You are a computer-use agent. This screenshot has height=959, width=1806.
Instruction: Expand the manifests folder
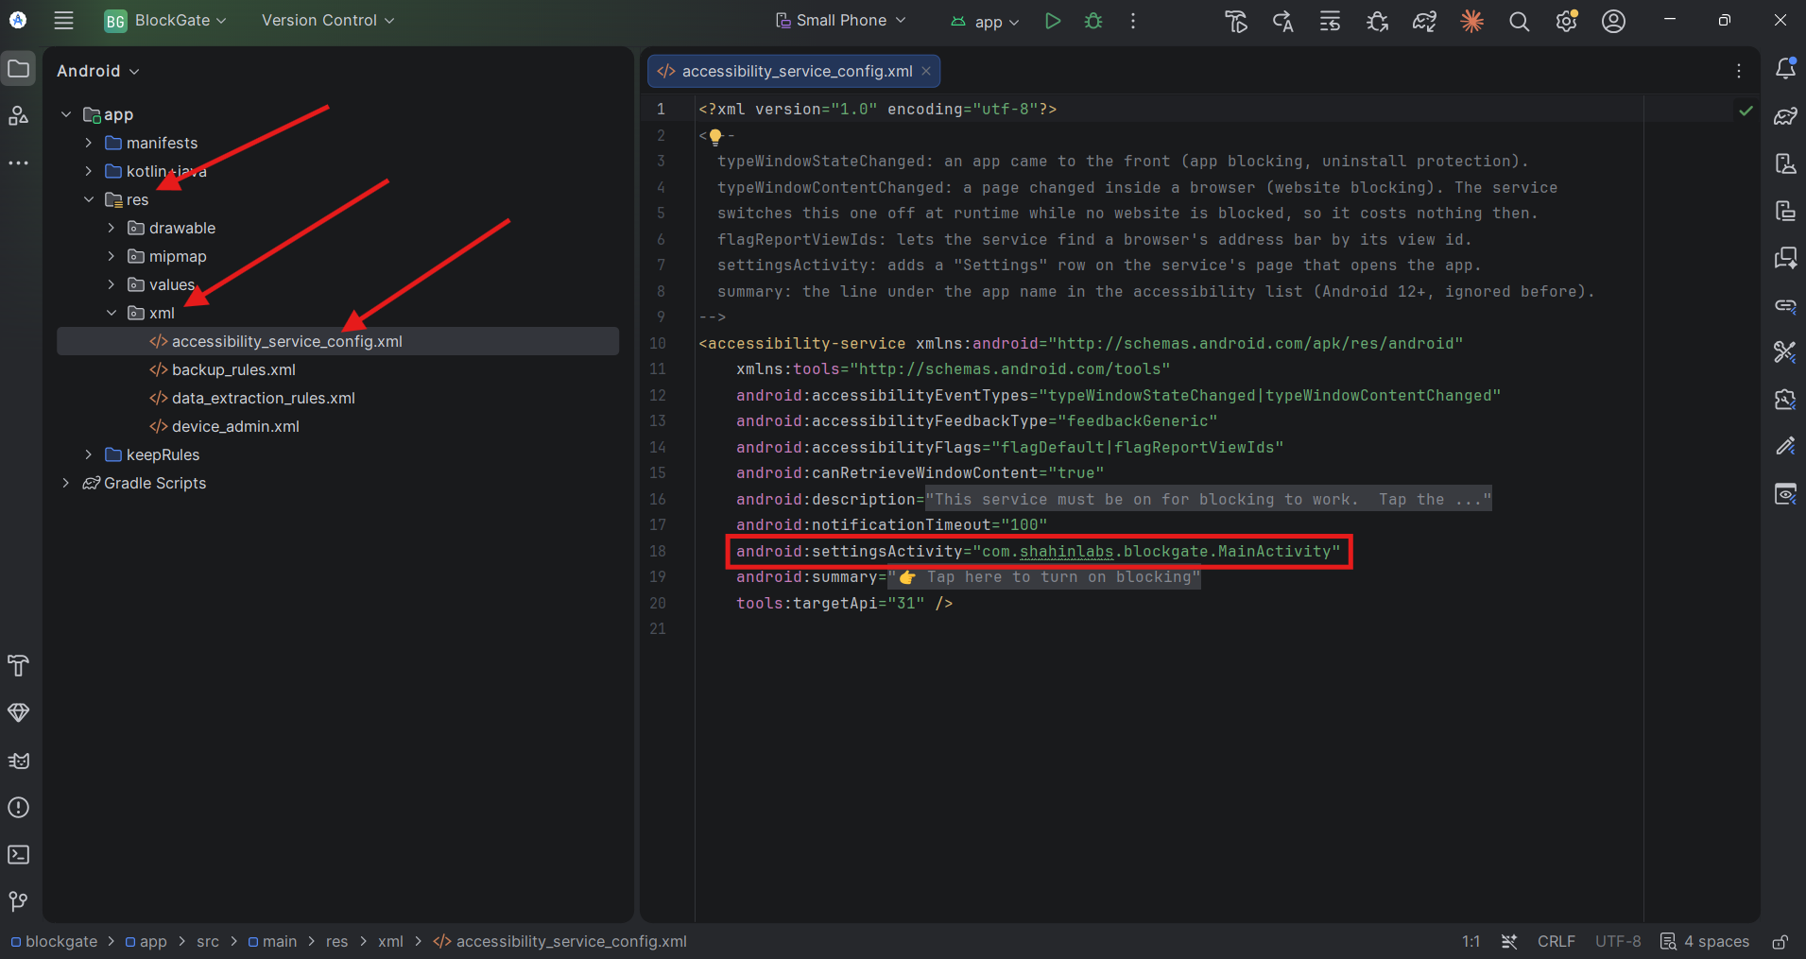[88, 143]
